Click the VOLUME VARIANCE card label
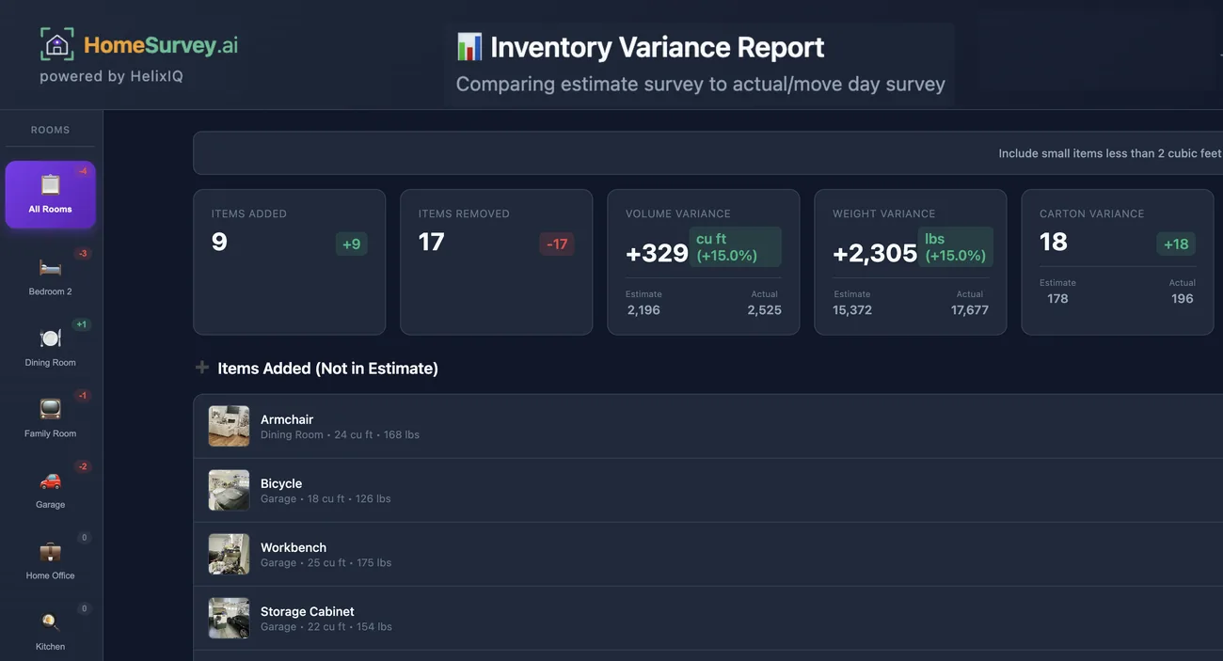This screenshot has height=661, width=1223. [678, 213]
